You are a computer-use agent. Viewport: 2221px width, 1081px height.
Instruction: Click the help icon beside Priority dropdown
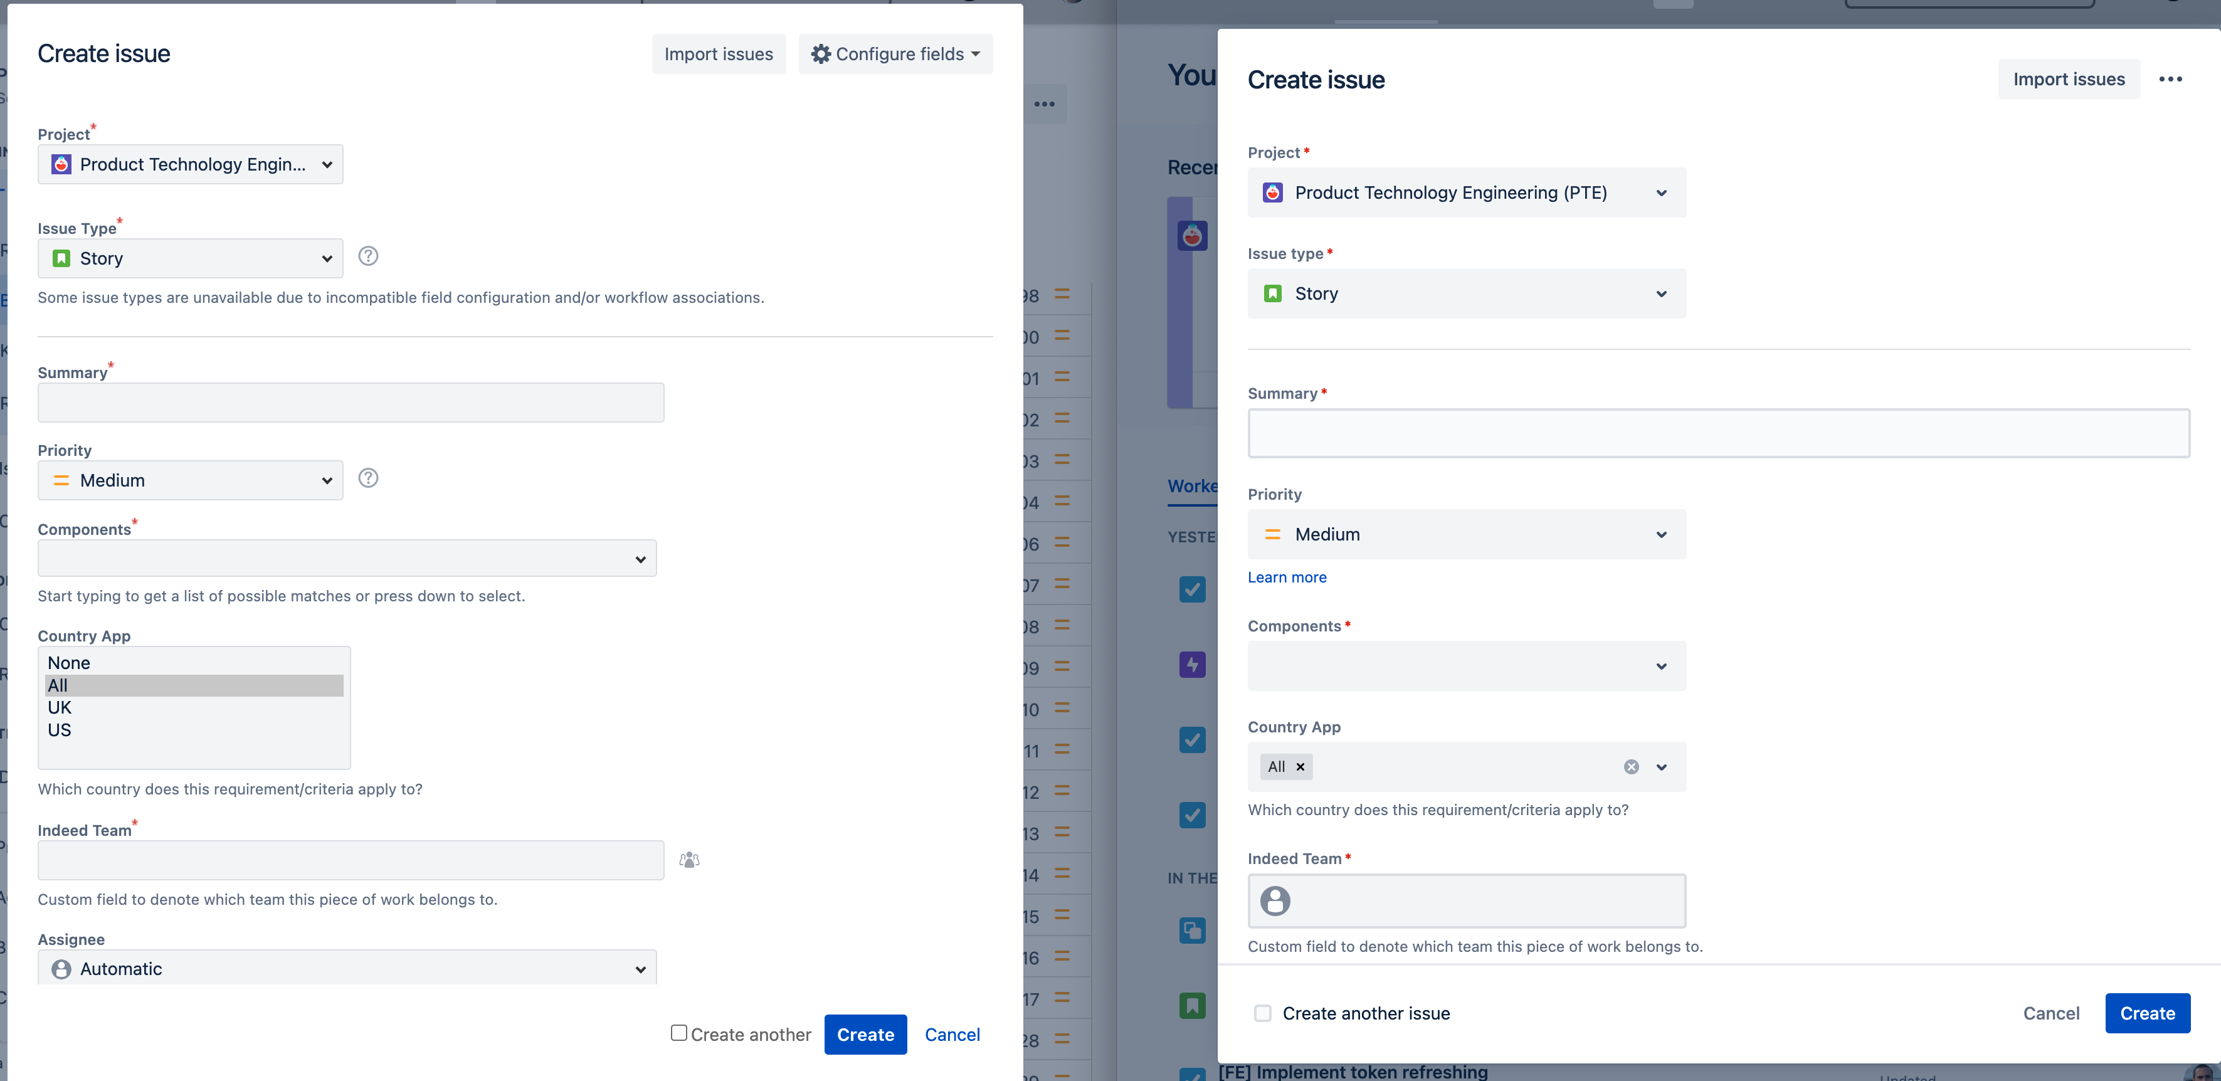point(368,478)
